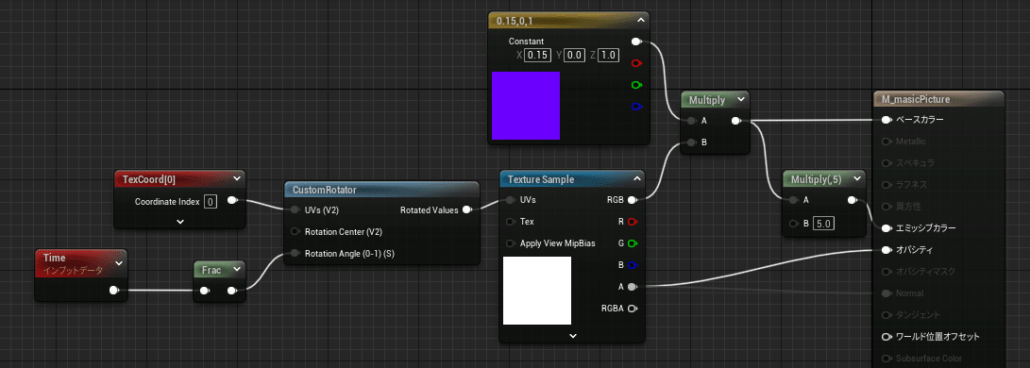Viewport: 1030px width, 368px height.
Task: Click the red R output pin on Texture Sample
Action: pos(633,222)
